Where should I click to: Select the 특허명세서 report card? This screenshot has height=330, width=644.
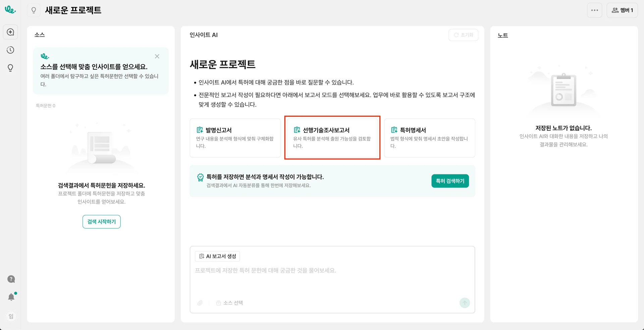coord(429,138)
